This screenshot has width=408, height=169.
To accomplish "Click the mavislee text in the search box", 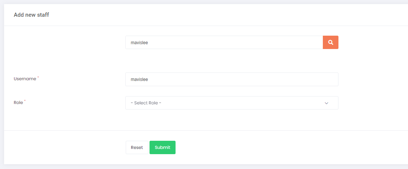I will click(x=139, y=43).
